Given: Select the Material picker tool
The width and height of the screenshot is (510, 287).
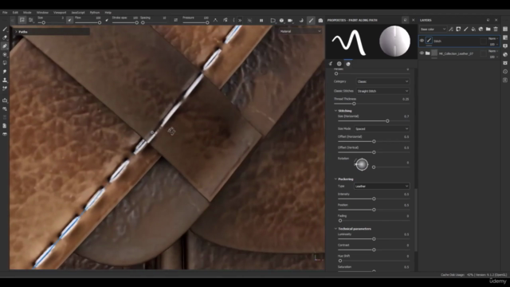Looking at the screenshot, I should tap(5, 88).
